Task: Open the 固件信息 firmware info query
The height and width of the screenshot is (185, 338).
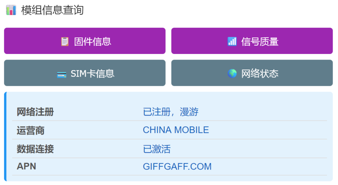Action: pos(92,41)
